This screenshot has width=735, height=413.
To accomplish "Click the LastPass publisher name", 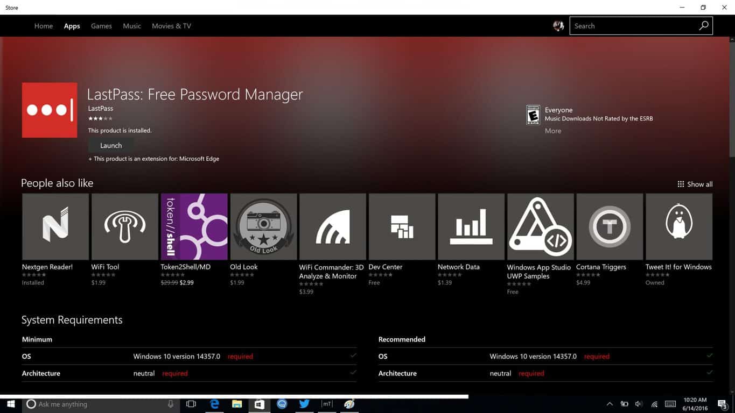I will [x=101, y=109].
